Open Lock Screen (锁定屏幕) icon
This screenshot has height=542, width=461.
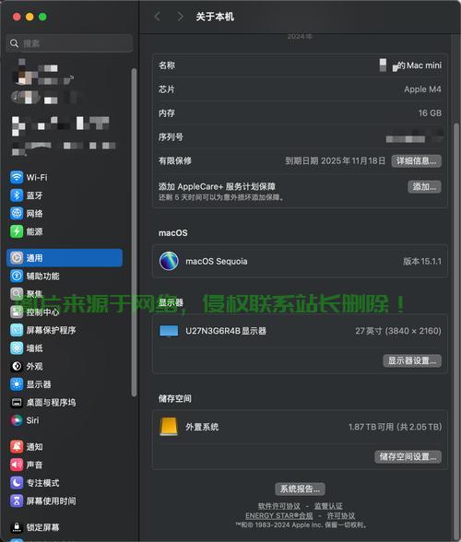coord(17,527)
